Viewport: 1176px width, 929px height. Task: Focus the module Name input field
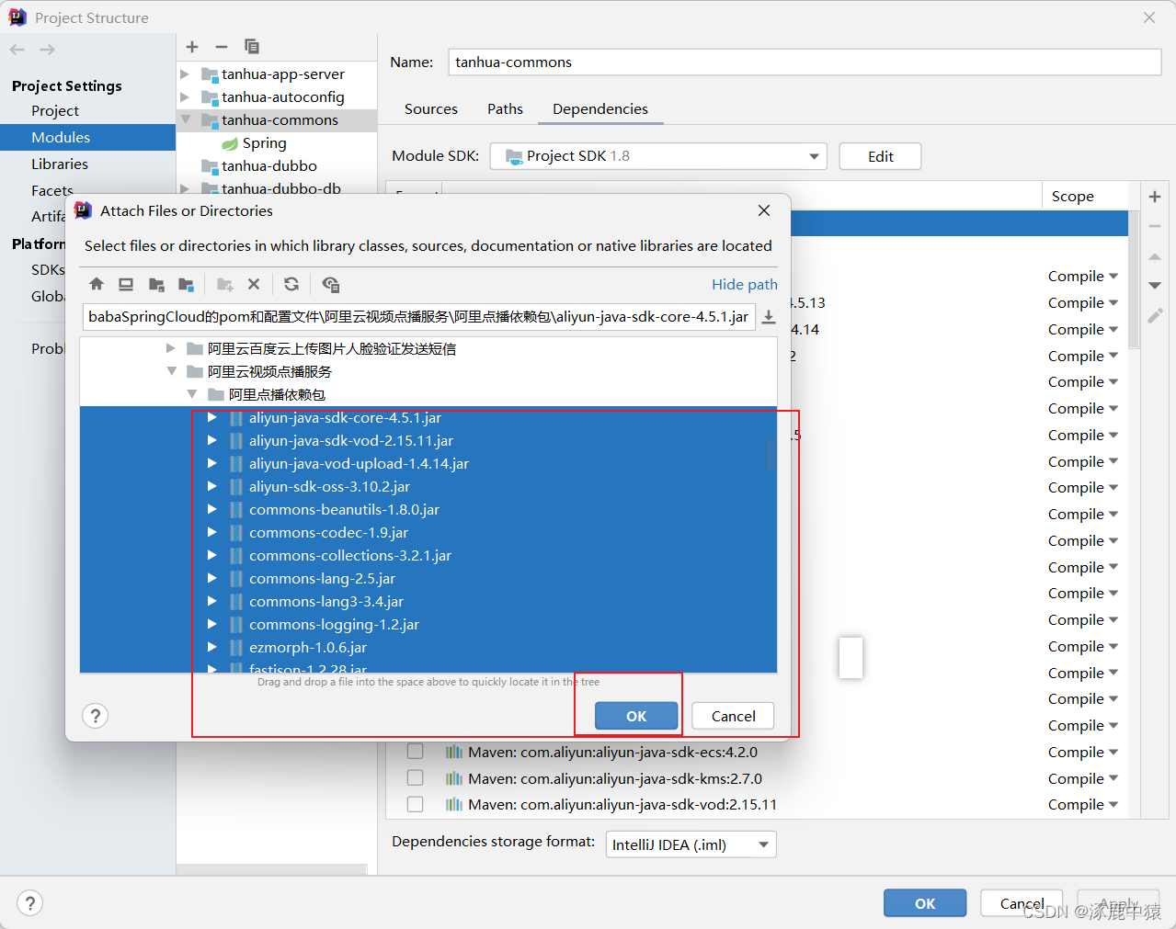pos(805,62)
